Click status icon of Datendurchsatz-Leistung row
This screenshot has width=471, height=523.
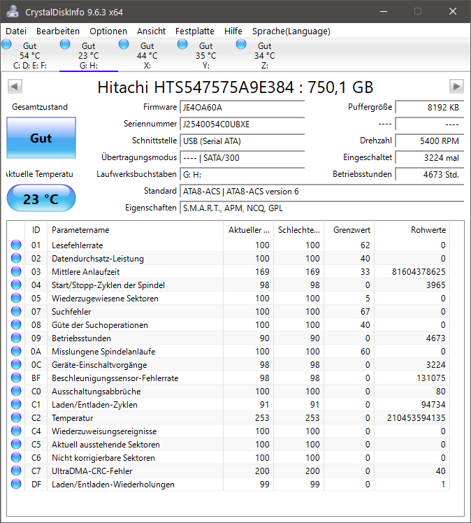click(16, 258)
